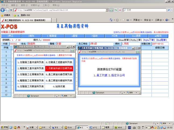Image resolution: width=174 pixels, height=130 pixels.
Task: Click the IE help question mark icon
Action: 166,20
